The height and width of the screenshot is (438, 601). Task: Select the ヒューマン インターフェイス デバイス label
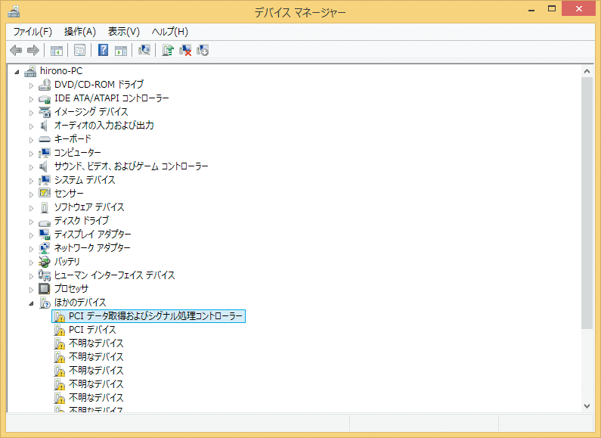(114, 275)
